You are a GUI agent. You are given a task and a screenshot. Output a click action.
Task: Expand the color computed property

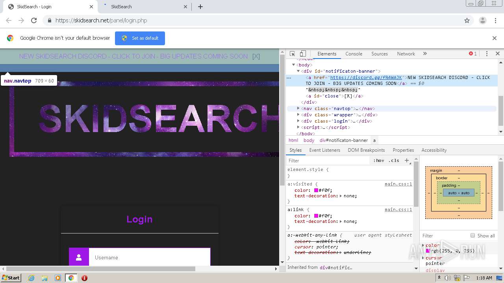click(423, 245)
